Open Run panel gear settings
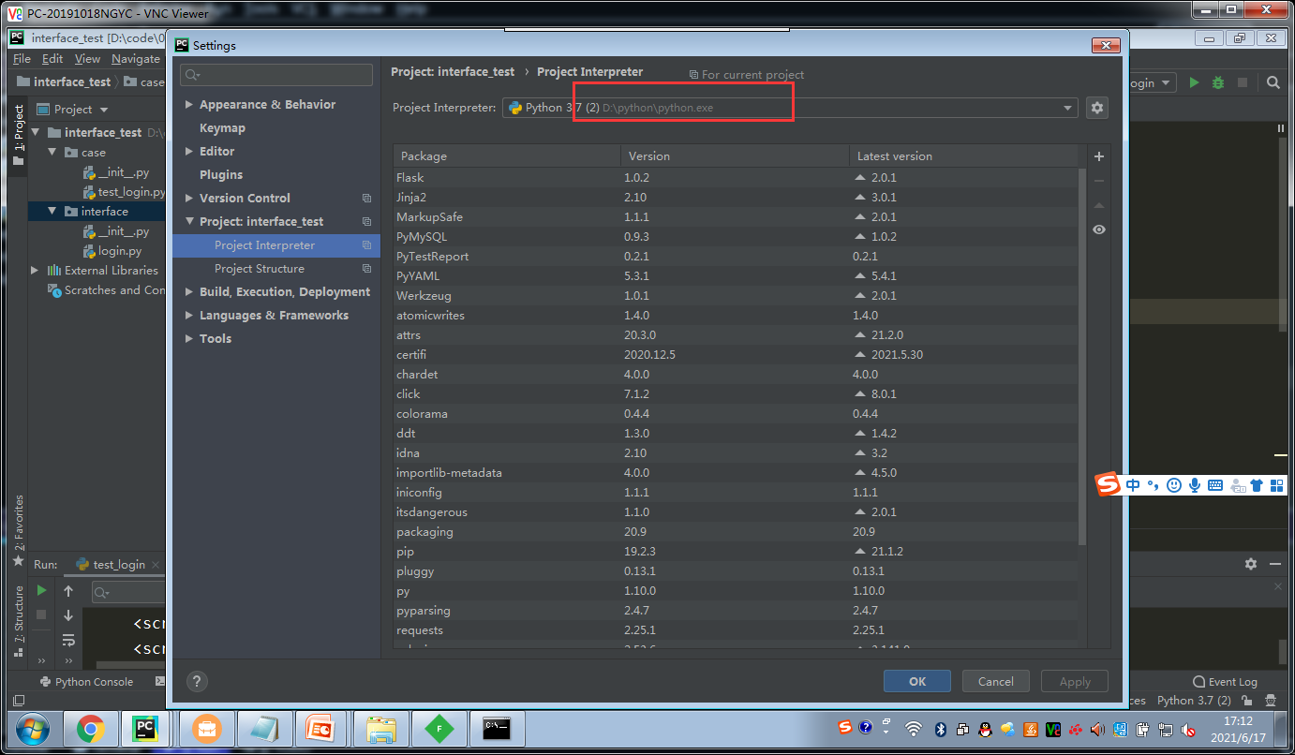Viewport: 1295px width, 755px height. (1251, 564)
